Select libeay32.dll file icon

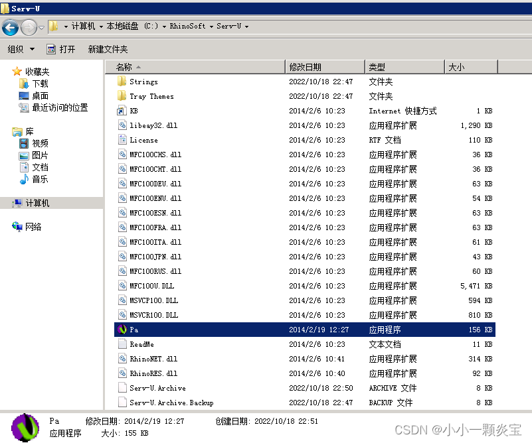point(122,125)
